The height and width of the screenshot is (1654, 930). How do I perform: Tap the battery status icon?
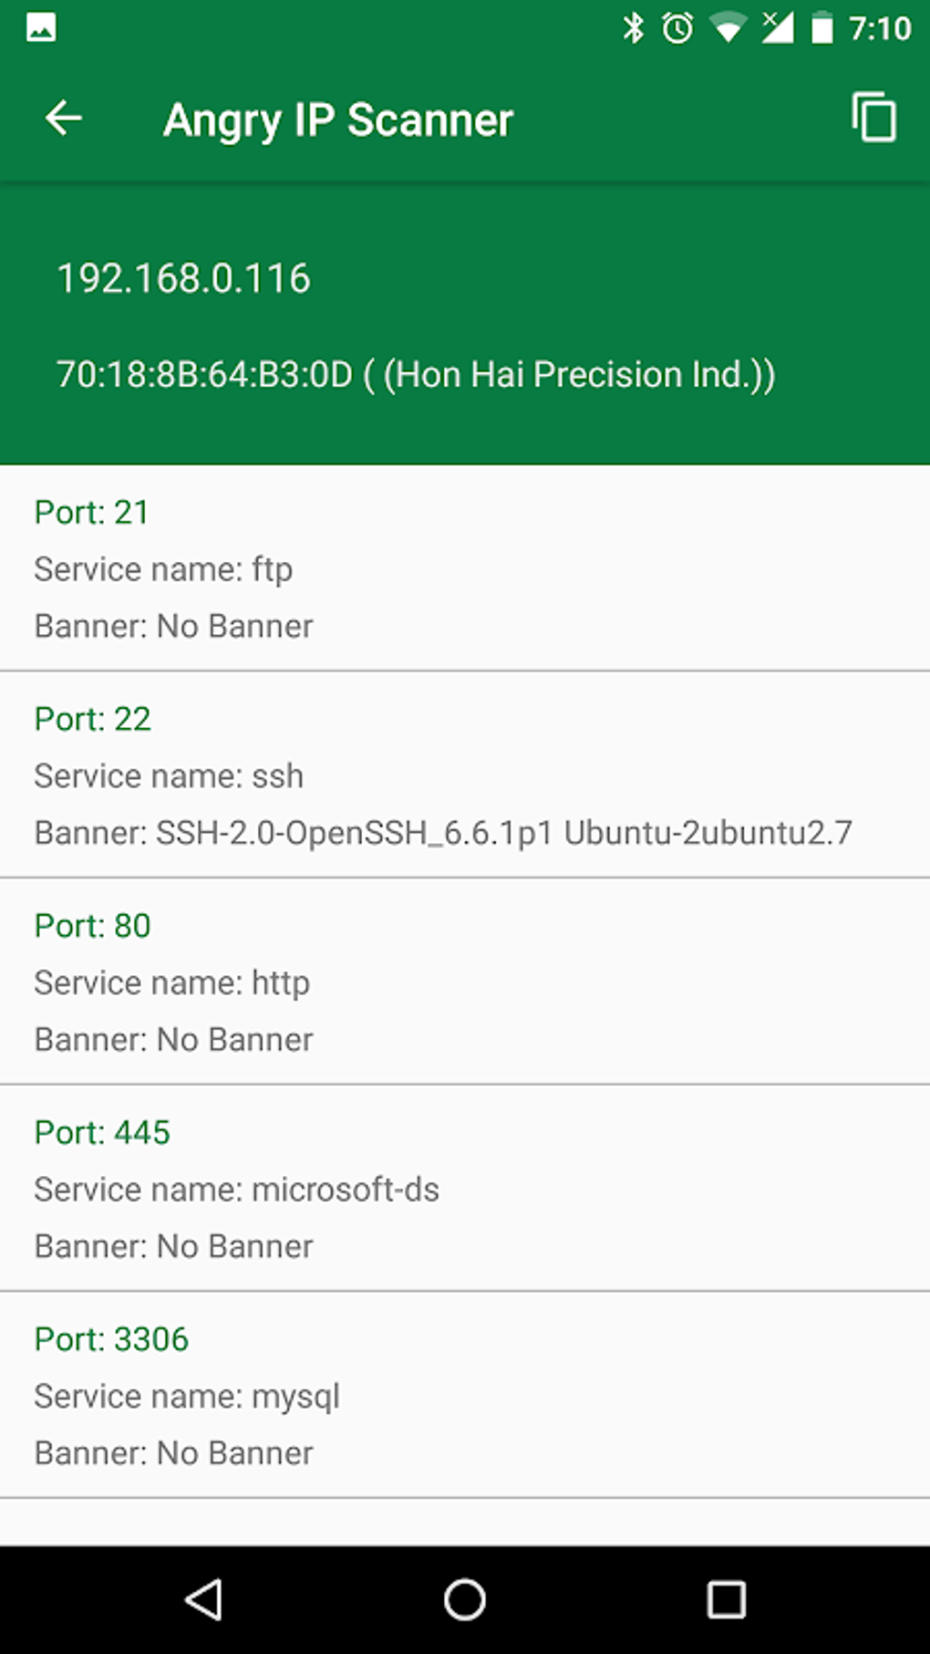(x=822, y=28)
